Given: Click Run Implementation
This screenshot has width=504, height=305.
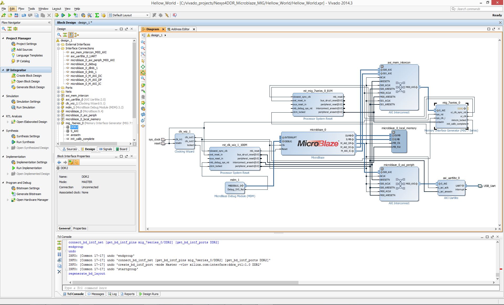Looking at the screenshot, I should (29, 168).
